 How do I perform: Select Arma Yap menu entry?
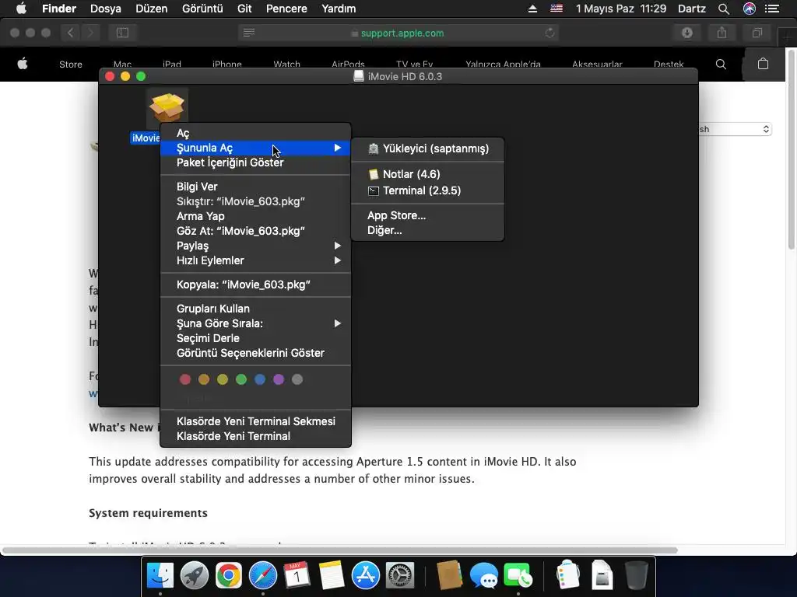coord(255,216)
